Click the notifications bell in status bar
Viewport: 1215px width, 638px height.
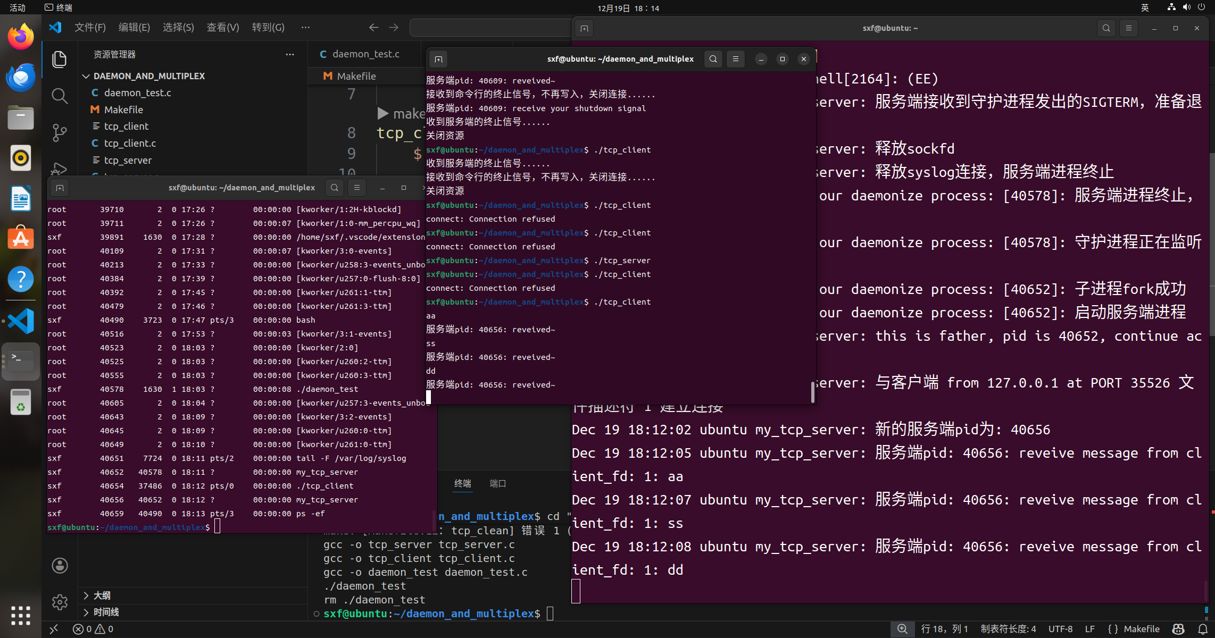point(1203,629)
